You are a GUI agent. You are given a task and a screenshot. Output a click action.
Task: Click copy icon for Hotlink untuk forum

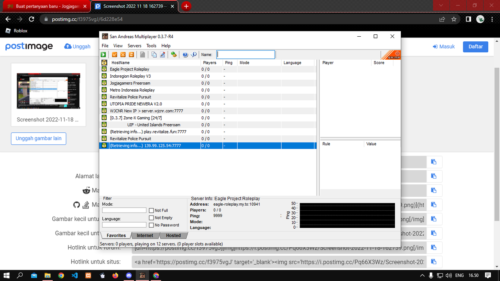(x=434, y=247)
